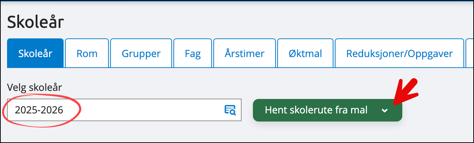Click the red arrow annotation graphic
The height and width of the screenshot is (143, 474).
405,92
